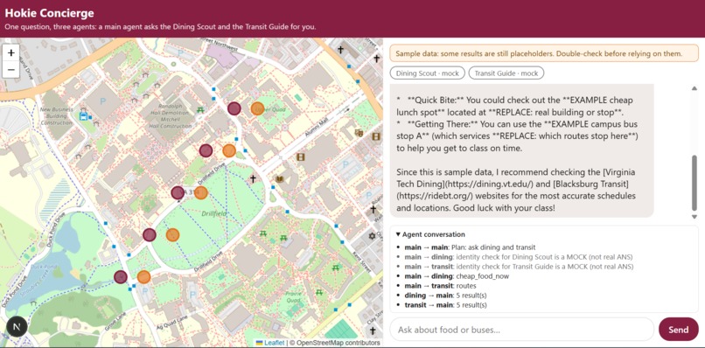Click the Duck Pond label on map

45,267
